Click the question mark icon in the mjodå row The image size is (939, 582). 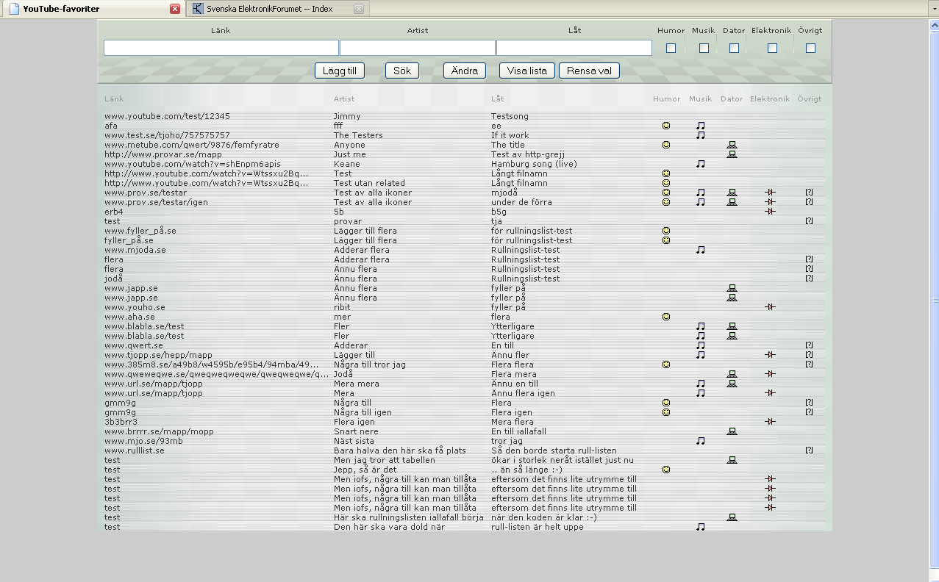(809, 193)
